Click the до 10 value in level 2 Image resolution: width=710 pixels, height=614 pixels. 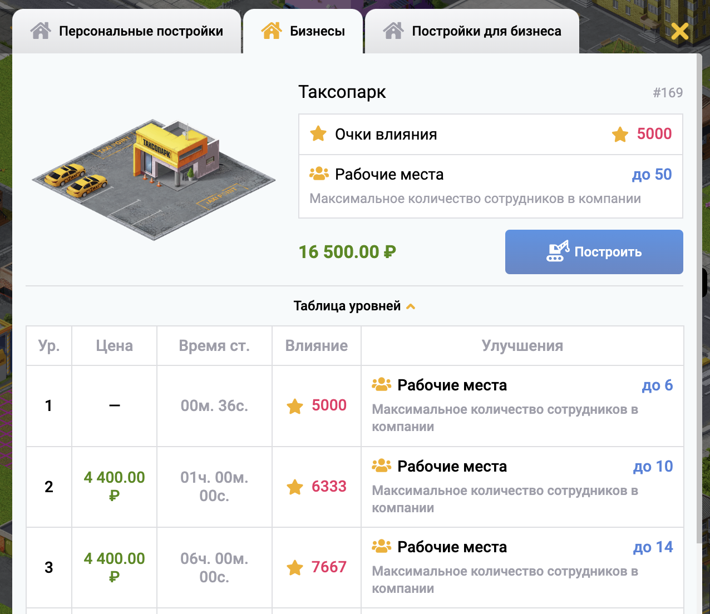click(x=653, y=466)
